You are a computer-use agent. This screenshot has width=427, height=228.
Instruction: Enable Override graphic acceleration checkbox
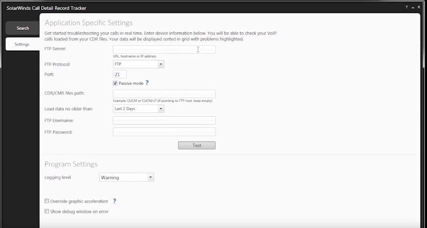click(47, 201)
